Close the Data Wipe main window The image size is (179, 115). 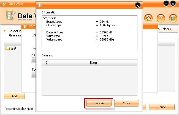[173, 4]
